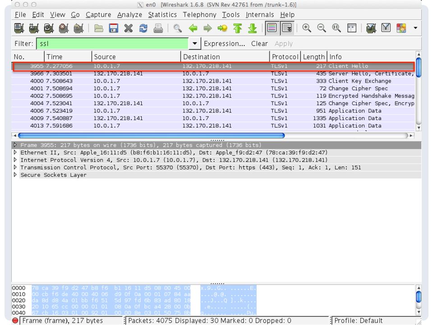Click the red capture status indicator

15,320
